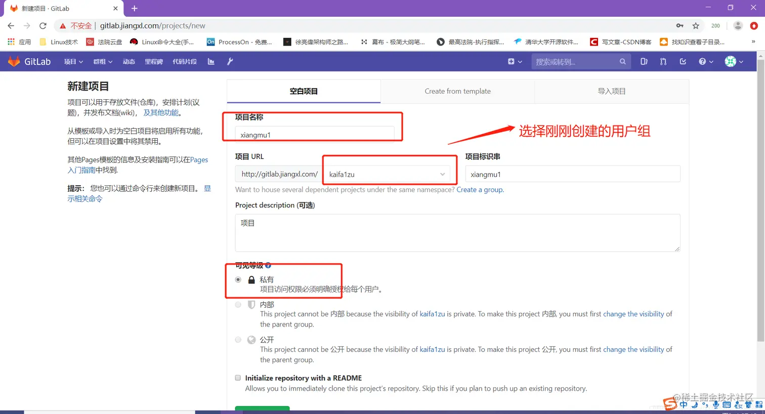Open the 清华大学开源软件 bookmark

[x=546, y=42]
